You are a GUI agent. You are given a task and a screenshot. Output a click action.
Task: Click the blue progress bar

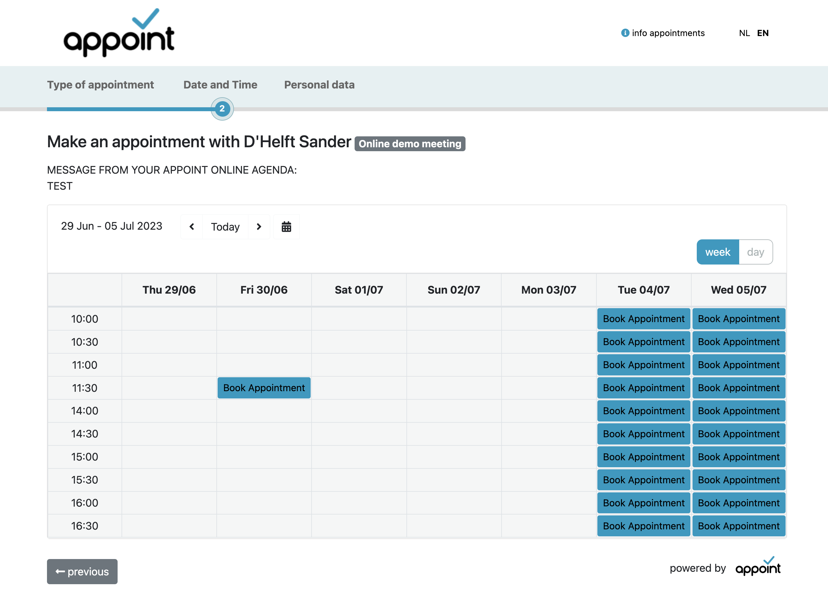[x=129, y=108]
